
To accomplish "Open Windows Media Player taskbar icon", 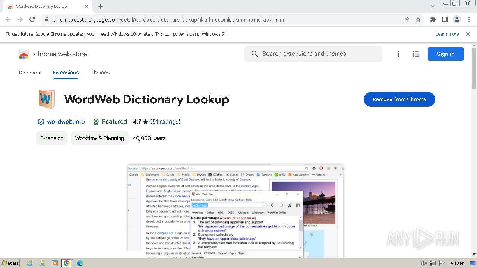I will pos(55,263).
